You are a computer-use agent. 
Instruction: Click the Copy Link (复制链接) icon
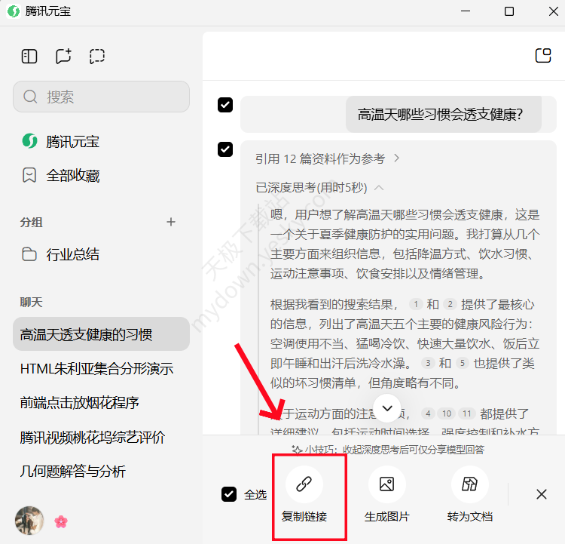tap(304, 484)
